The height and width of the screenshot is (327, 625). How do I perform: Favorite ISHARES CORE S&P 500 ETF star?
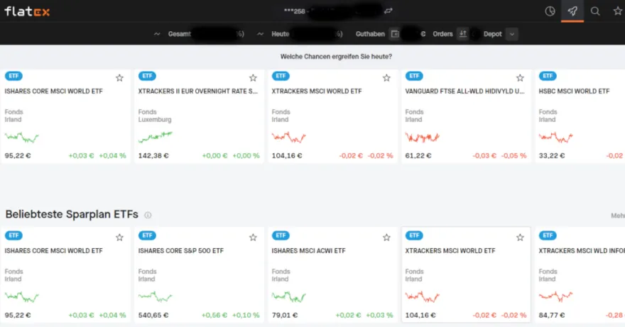[253, 238]
